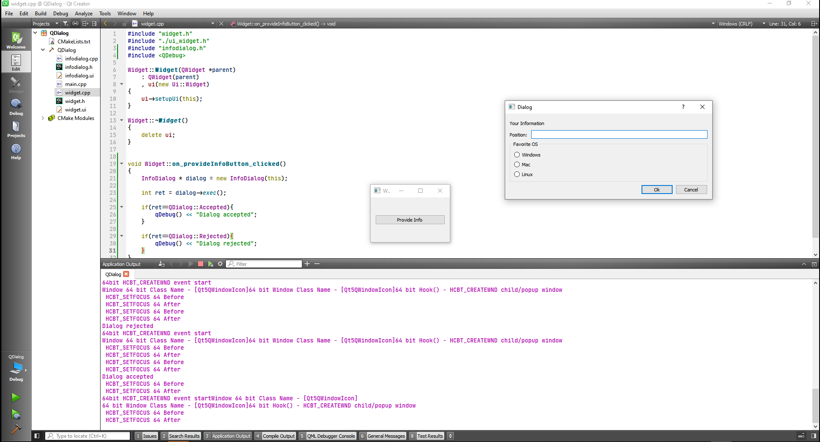Click the filter tree icon in Projects pane
This screenshot has width=820, height=442.
pyautogui.click(x=65, y=24)
